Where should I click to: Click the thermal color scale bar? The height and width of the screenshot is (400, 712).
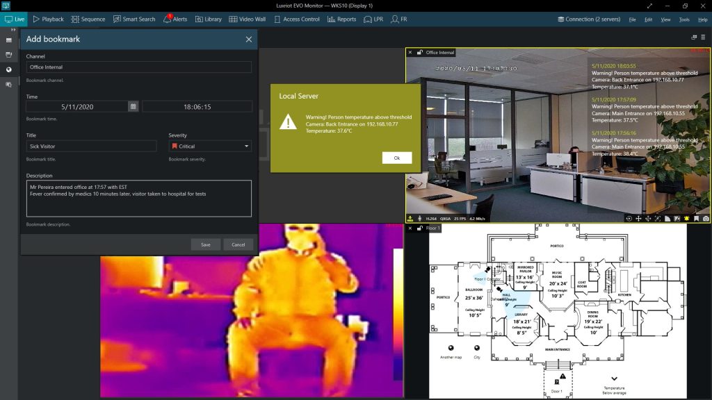coord(398,315)
